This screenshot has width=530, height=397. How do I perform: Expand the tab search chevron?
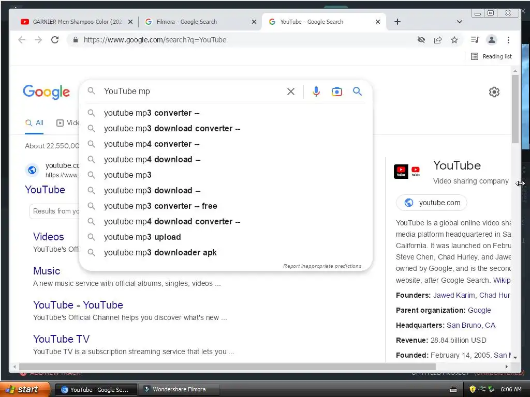[x=460, y=22]
